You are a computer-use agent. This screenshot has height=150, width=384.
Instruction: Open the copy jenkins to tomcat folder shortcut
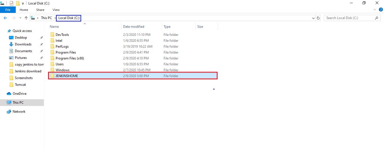(29, 64)
